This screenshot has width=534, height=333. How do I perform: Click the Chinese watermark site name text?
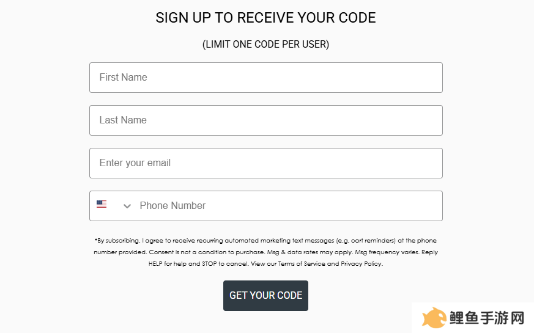coord(487,318)
